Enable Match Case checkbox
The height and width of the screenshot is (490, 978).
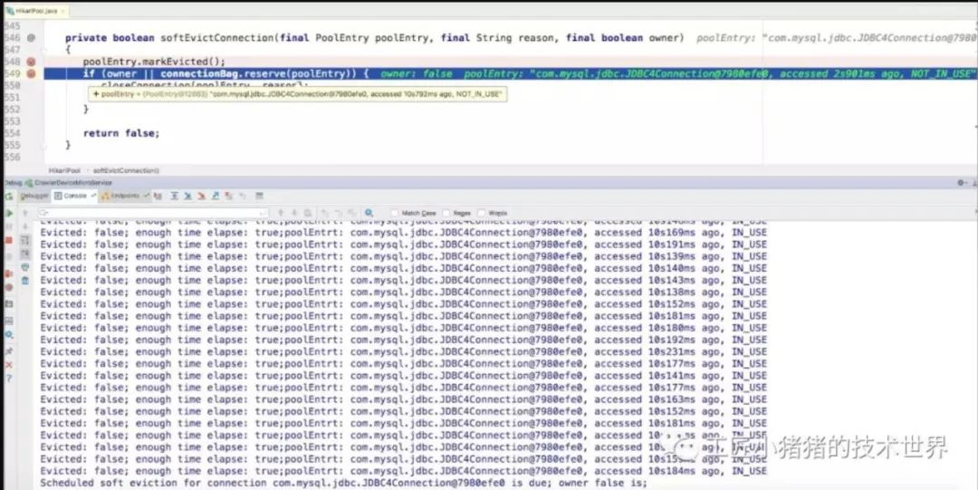pos(394,213)
